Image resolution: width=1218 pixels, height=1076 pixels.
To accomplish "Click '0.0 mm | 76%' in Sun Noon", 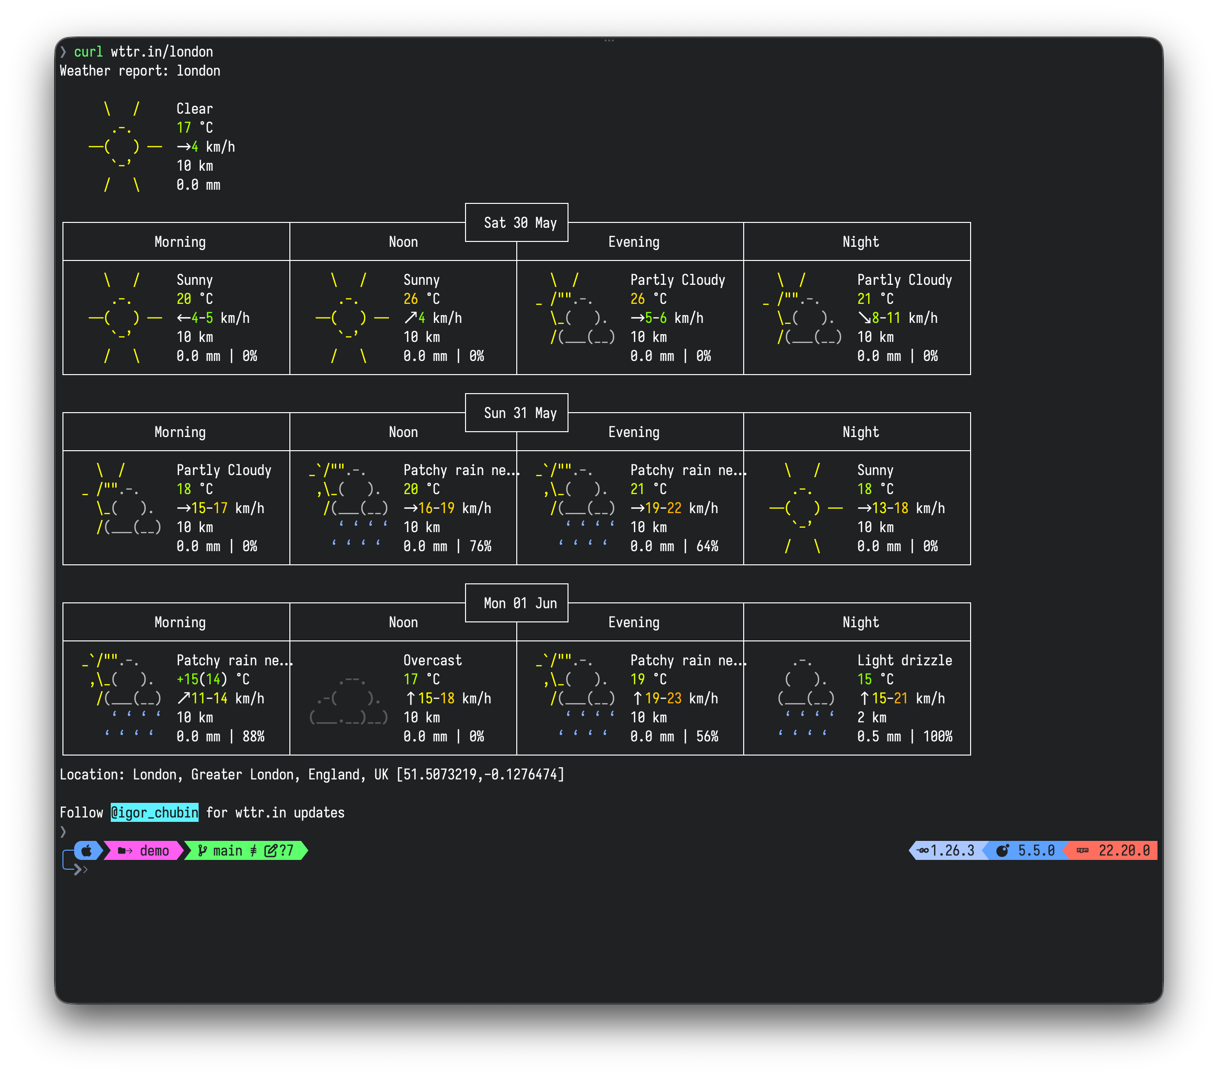I will 447,546.
